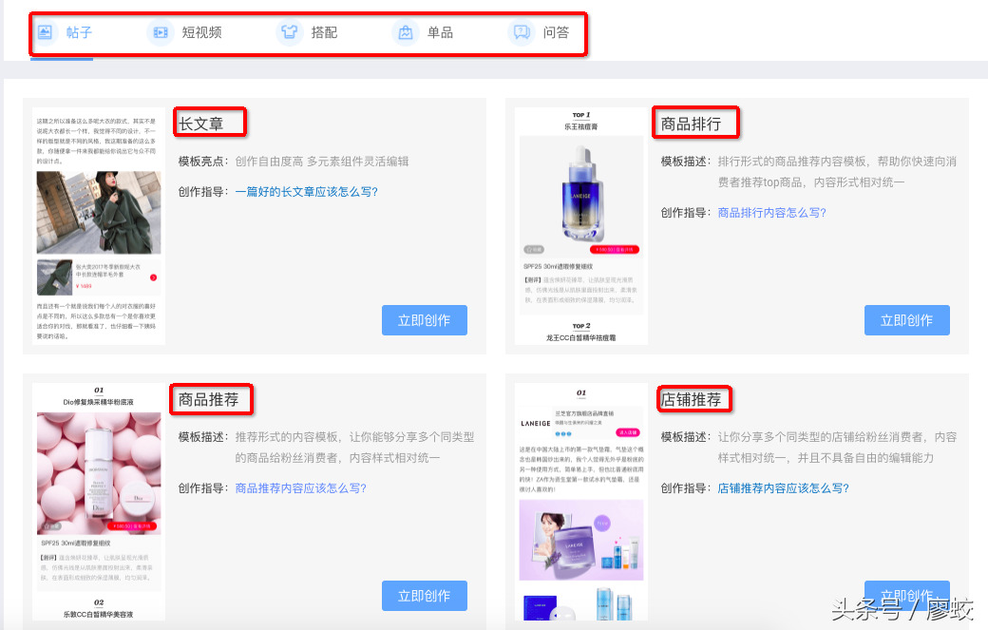The image size is (988, 630).
Task: Click the 问答 Q&A speech bubble icon
Action: coord(521,31)
